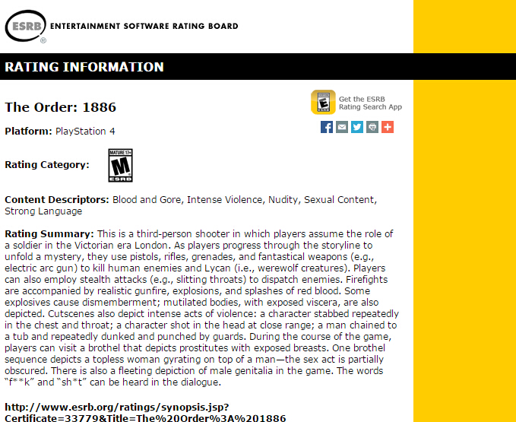Click 'Sexual Content' descriptor text
Viewport: 516px width, 422px height.
coord(339,200)
